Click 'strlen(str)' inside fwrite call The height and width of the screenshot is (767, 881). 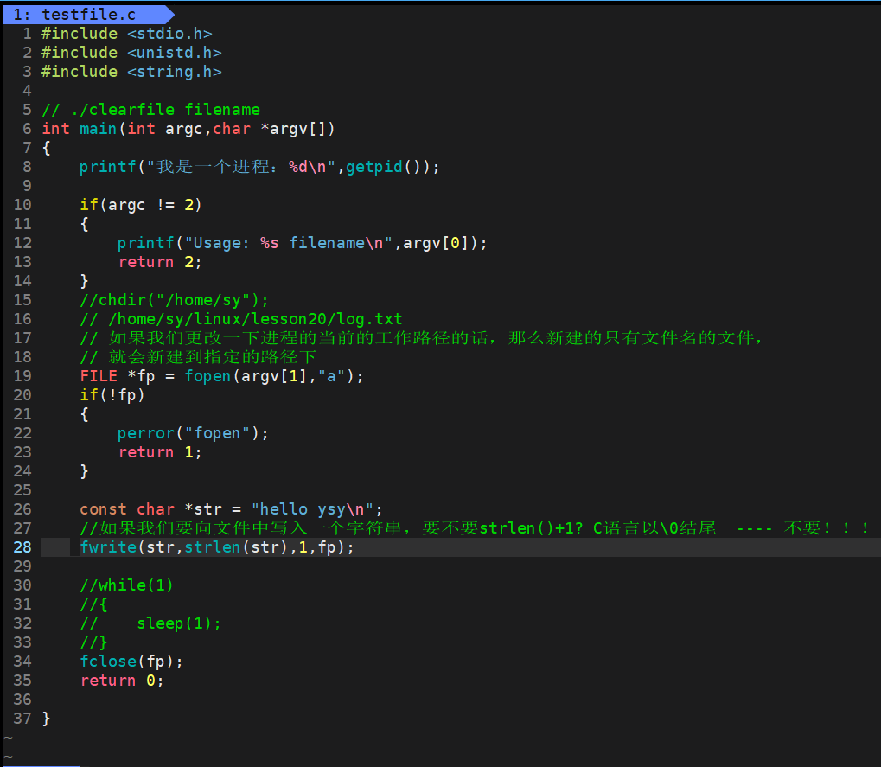coord(237,547)
